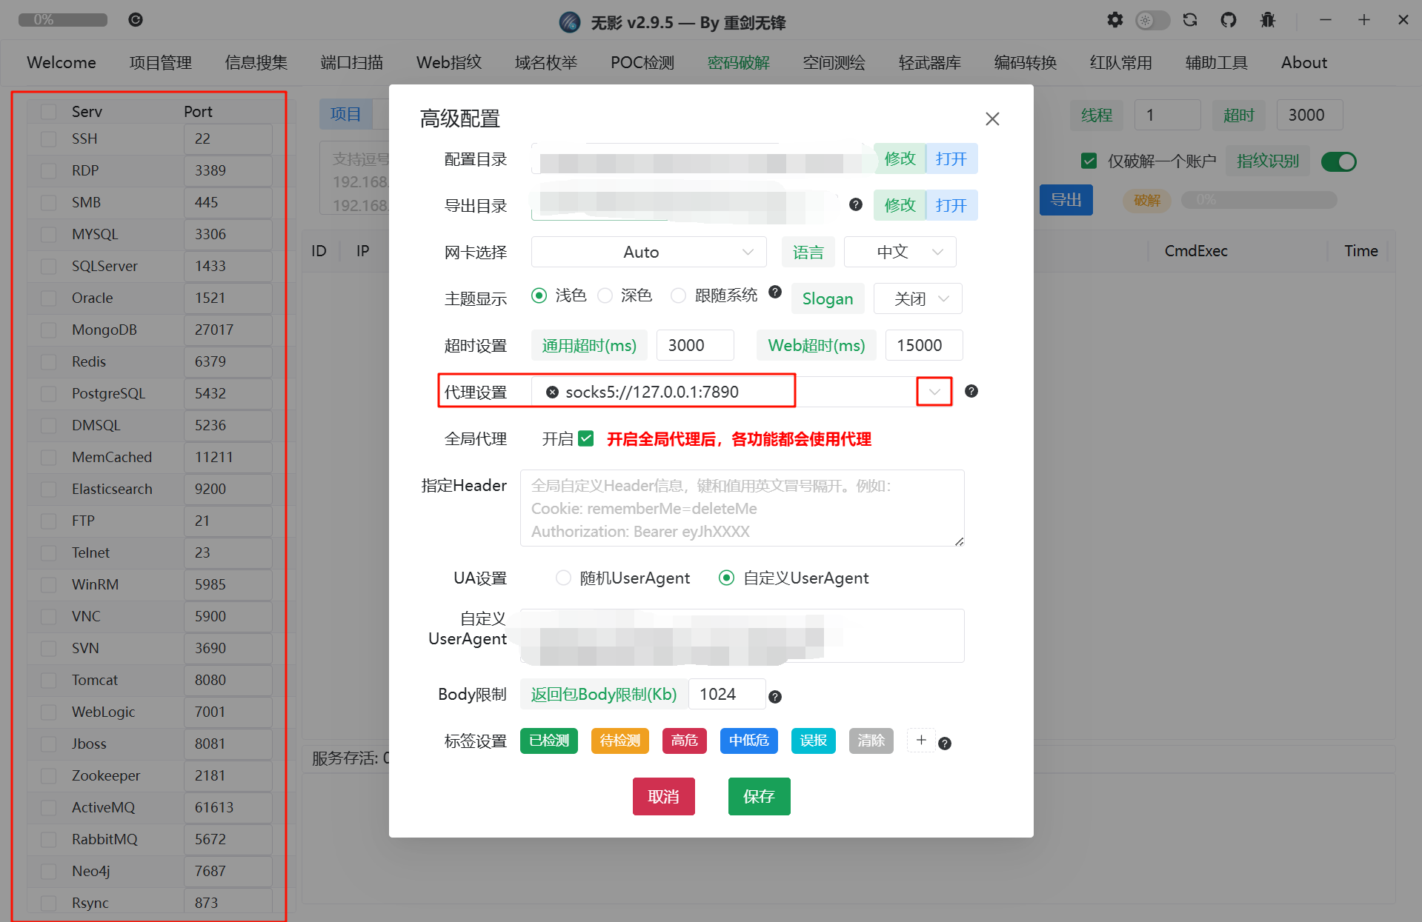
Task: Select the 深色 theme radio button
Action: [x=605, y=295]
